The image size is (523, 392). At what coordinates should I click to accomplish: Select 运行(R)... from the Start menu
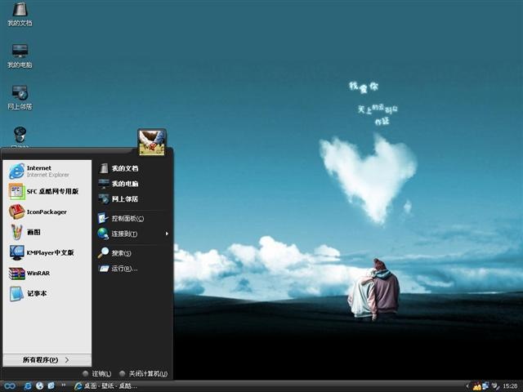pos(123,268)
